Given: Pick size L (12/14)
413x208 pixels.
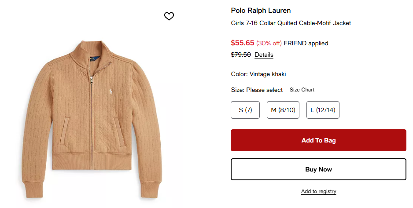Looking at the screenshot, I should (323, 110).
